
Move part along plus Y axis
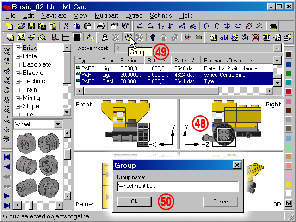point(172,26)
